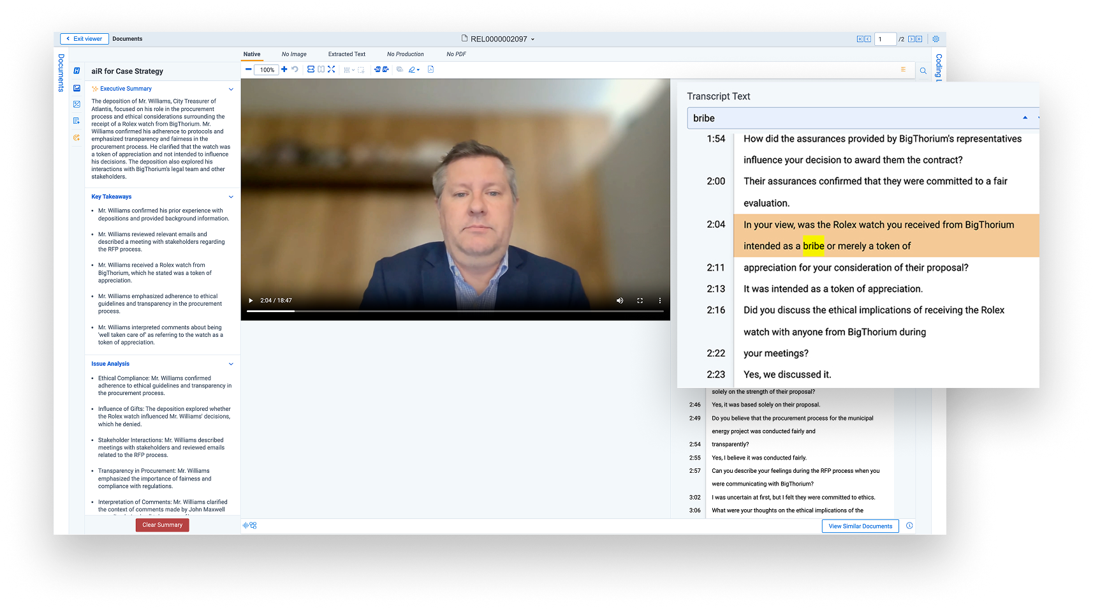Image resolution: width=1093 pixels, height=610 pixels.
Task: Mute the deposition video audio
Action: pos(619,300)
